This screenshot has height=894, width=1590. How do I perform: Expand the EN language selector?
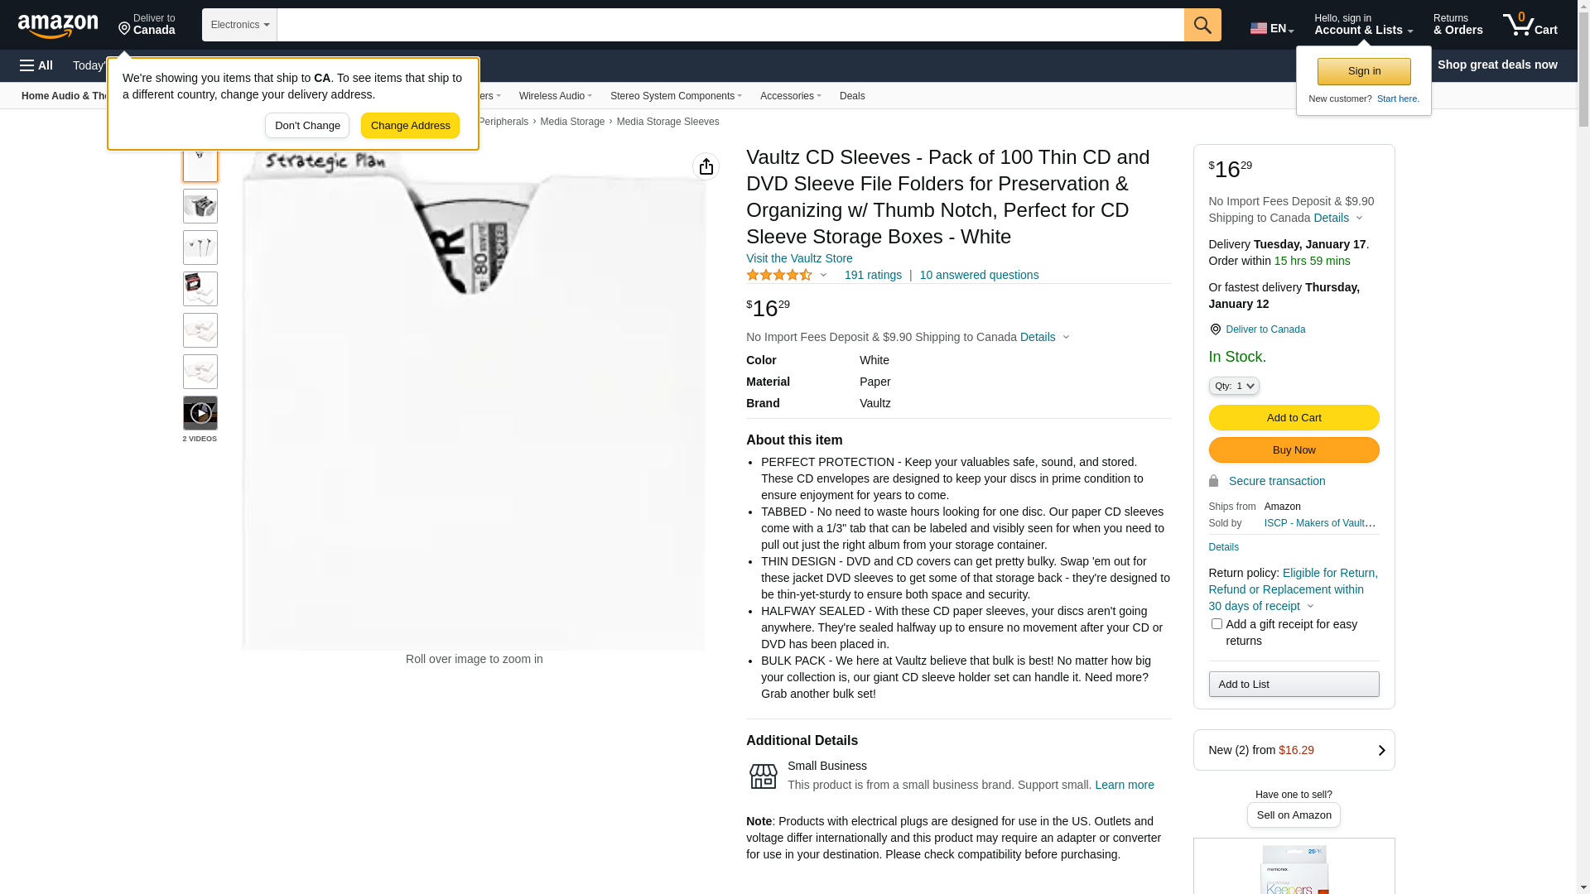tap(1271, 28)
